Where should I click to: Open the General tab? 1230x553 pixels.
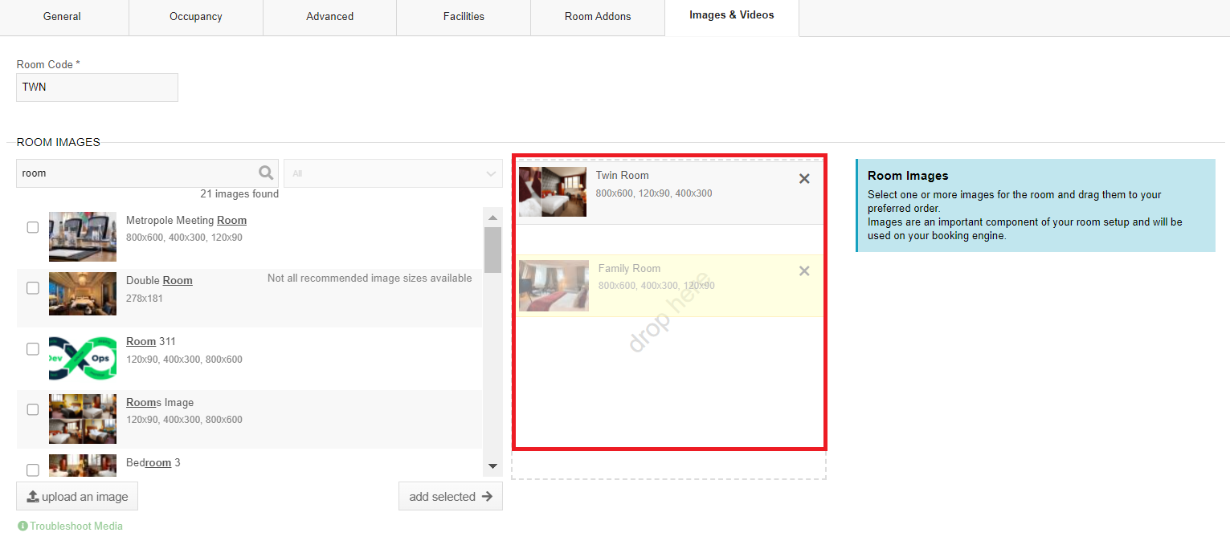pyautogui.click(x=62, y=16)
